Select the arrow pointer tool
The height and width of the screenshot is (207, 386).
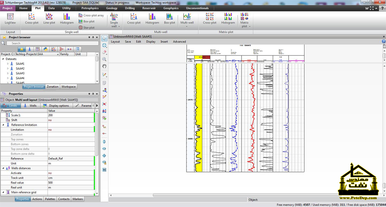coord(104,38)
